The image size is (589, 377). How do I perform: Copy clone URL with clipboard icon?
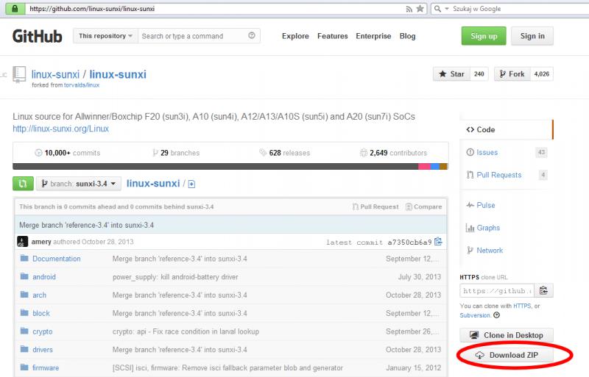pyautogui.click(x=544, y=291)
